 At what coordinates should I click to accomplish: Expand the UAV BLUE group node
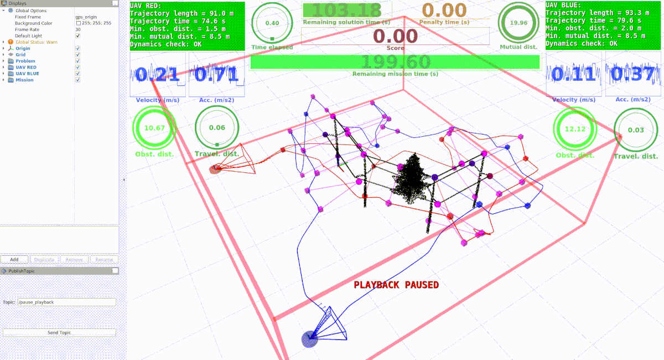coord(4,74)
